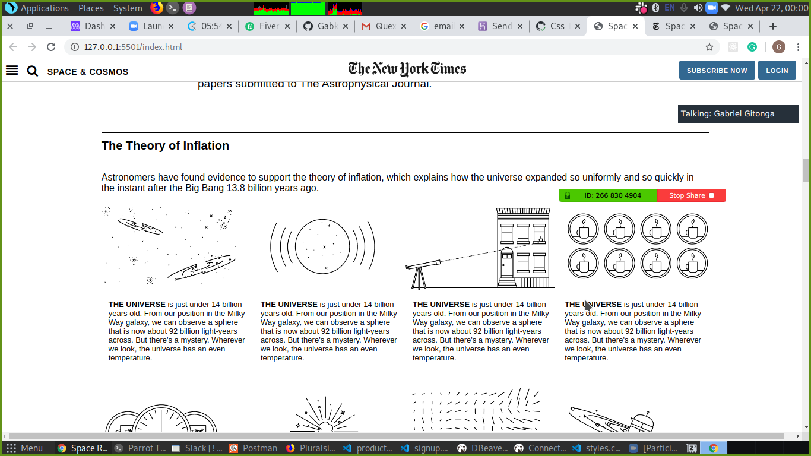Switch to the Google emai tab
The width and height of the screenshot is (811, 456).
(x=442, y=26)
